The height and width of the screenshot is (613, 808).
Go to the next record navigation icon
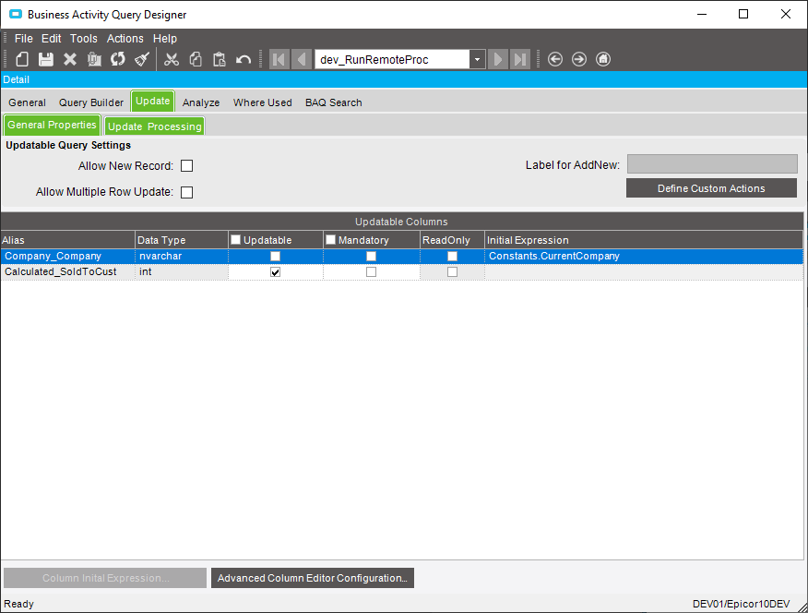pyautogui.click(x=498, y=59)
